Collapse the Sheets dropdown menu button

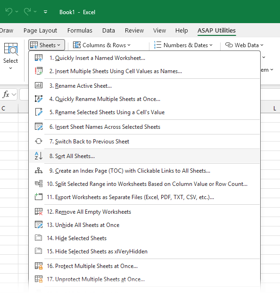(x=47, y=45)
